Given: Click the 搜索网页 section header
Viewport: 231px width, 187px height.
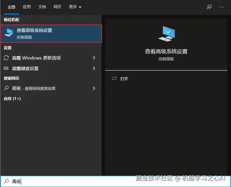Looking at the screenshot, I should [x=11, y=78].
